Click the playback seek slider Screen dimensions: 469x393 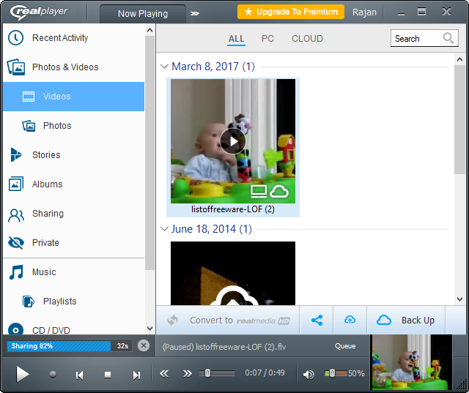tap(217, 373)
